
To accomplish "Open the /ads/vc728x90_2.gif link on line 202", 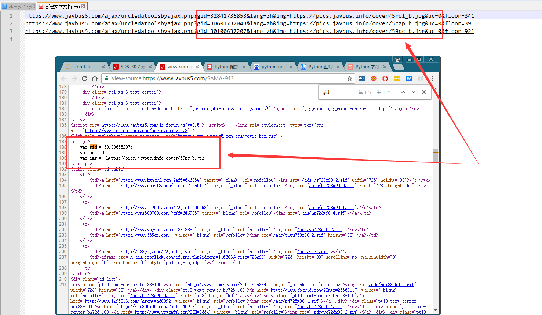I will coord(320,230).
